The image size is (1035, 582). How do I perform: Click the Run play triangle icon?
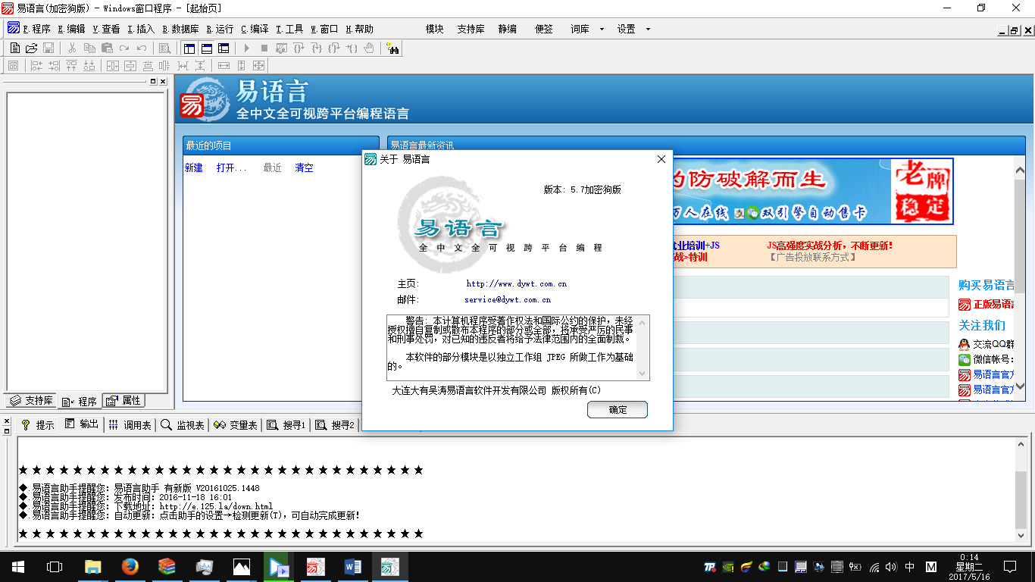pyautogui.click(x=246, y=48)
